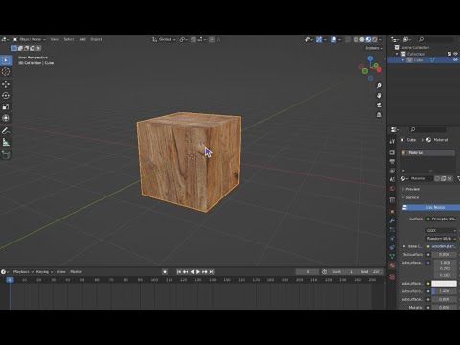Open the Object Mode dropdown
460x345 pixels.
(x=30, y=39)
